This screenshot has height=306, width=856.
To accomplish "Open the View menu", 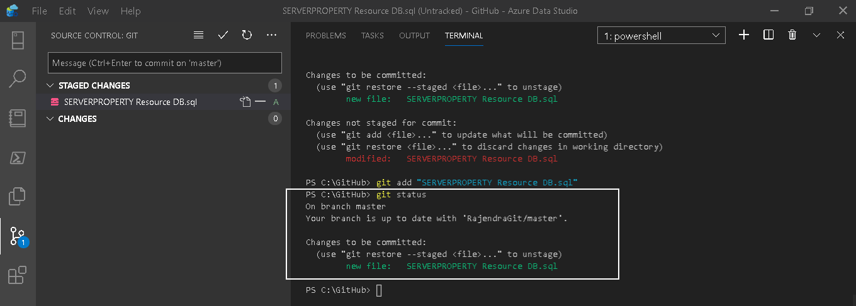I will (98, 11).
